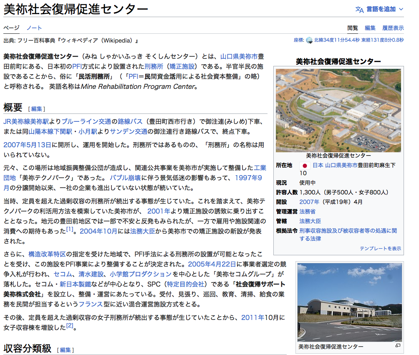Open the aerial photo of the center

(x=338, y=111)
